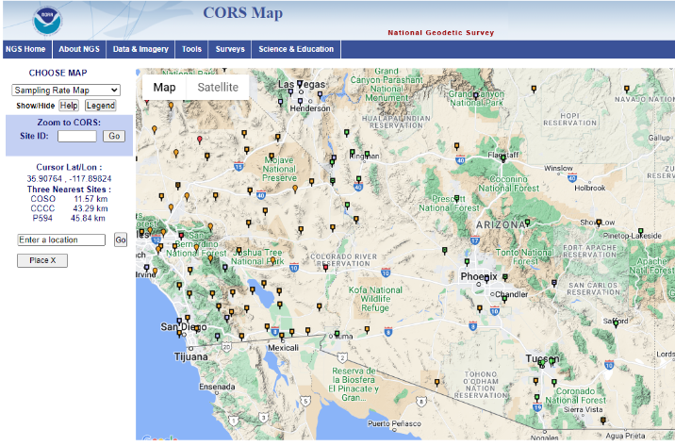Image resolution: width=675 pixels, height=446 pixels.
Task: Select the orange marker above Navajo Nation label
Action: [x=627, y=90]
